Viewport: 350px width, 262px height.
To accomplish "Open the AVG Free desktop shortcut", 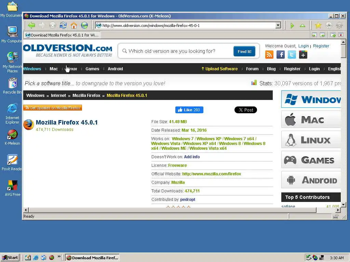I will [x=12, y=188].
